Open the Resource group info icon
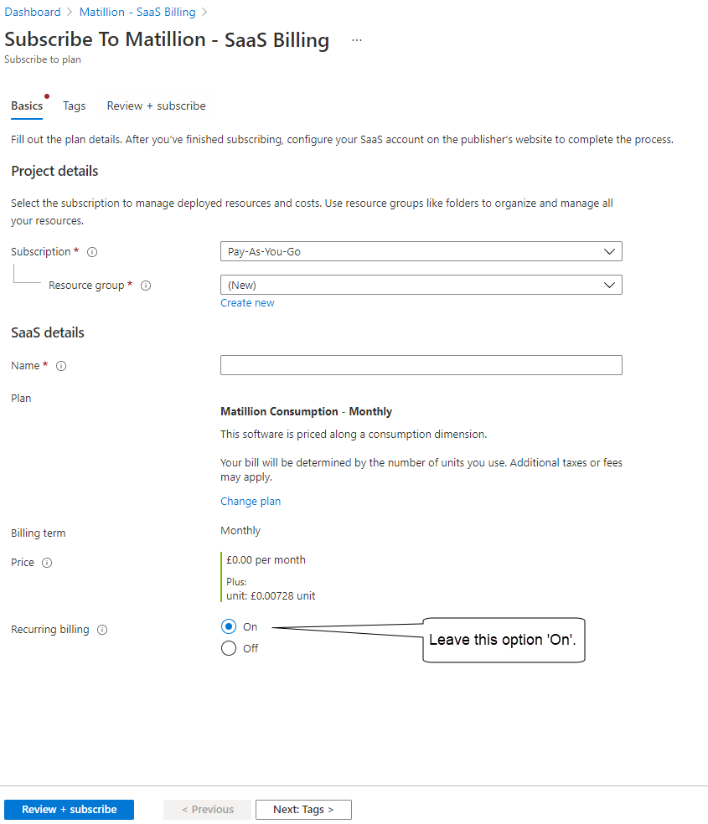The height and width of the screenshot is (824, 708). [x=146, y=286]
